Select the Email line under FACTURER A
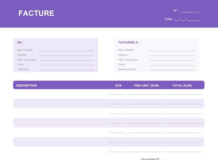 172,64
